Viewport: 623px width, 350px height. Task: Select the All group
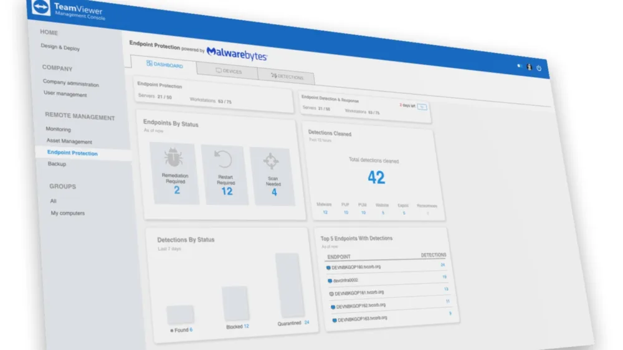(53, 201)
